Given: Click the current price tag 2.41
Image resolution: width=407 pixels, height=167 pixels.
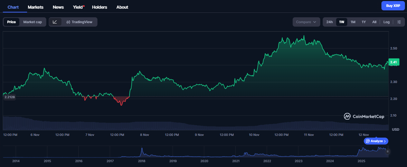Looking at the screenshot, I should [x=394, y=62].
